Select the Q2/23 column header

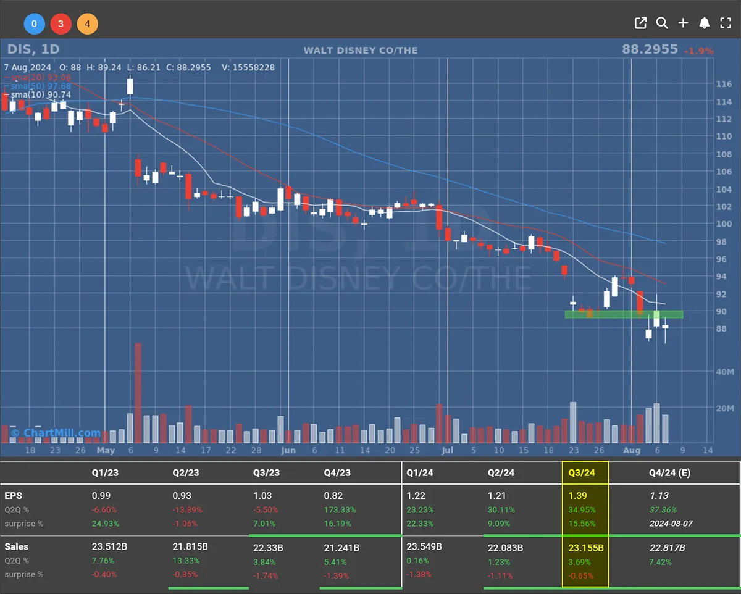pos(186,474)
